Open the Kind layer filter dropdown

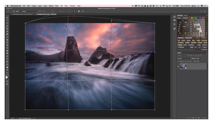182,55
